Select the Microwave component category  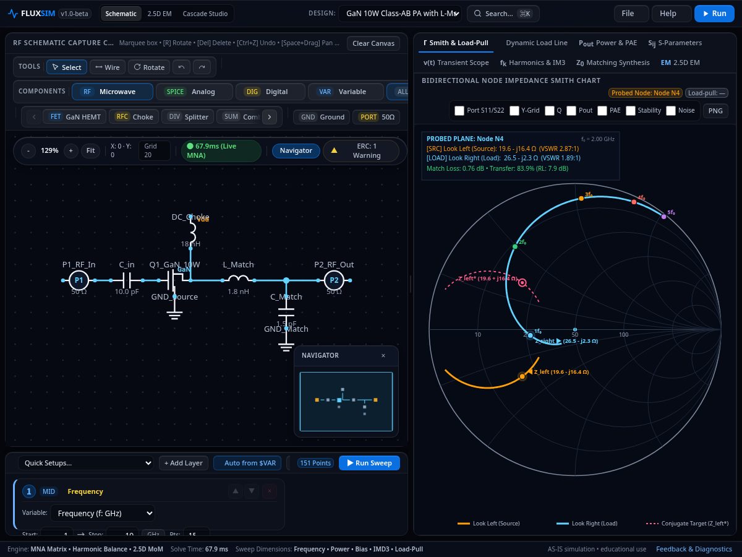tap(113, 92)
